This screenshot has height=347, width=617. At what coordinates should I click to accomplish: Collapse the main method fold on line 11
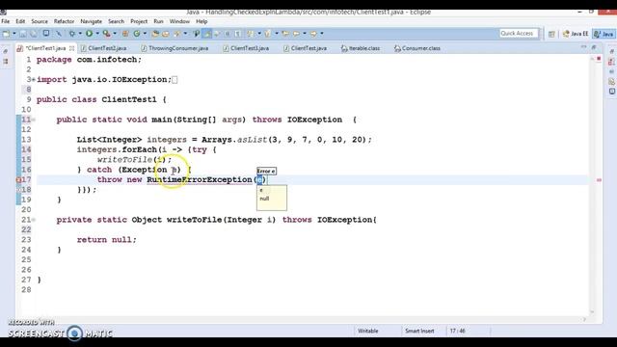click(34, 120)
